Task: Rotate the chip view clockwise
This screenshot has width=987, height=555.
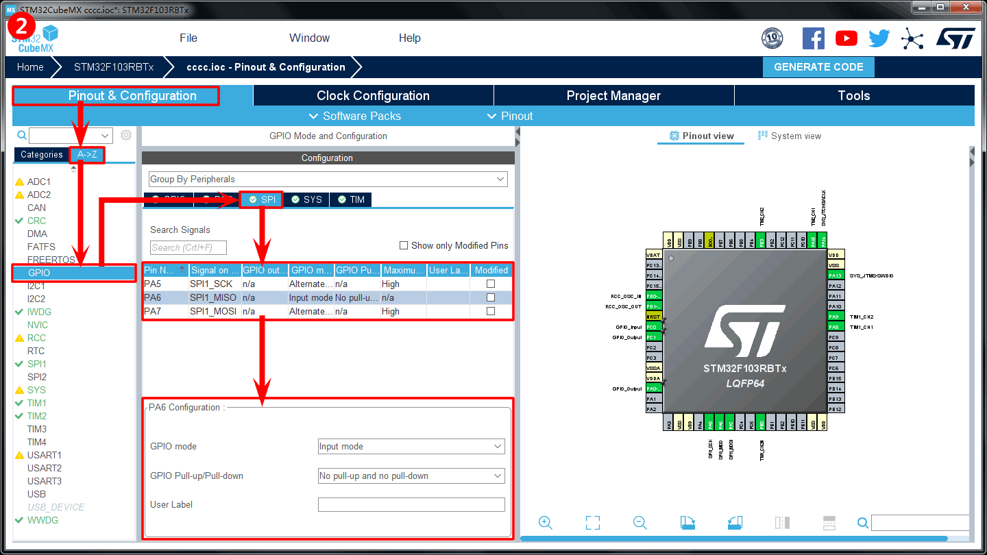Action: [687, 523]
